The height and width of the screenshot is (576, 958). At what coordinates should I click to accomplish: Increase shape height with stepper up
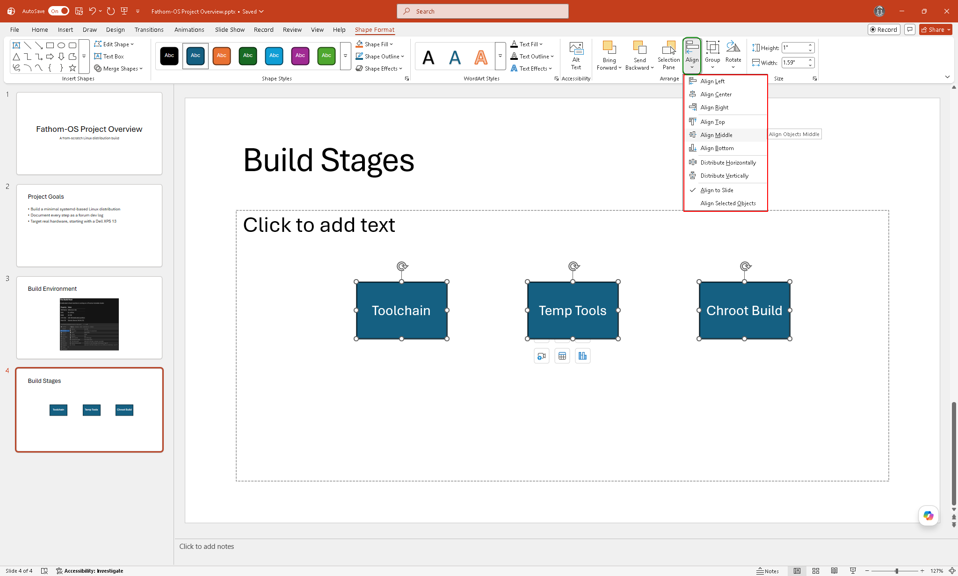[810, 45]
